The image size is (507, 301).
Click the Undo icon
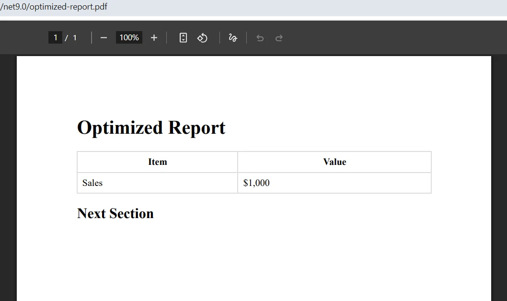260,37
